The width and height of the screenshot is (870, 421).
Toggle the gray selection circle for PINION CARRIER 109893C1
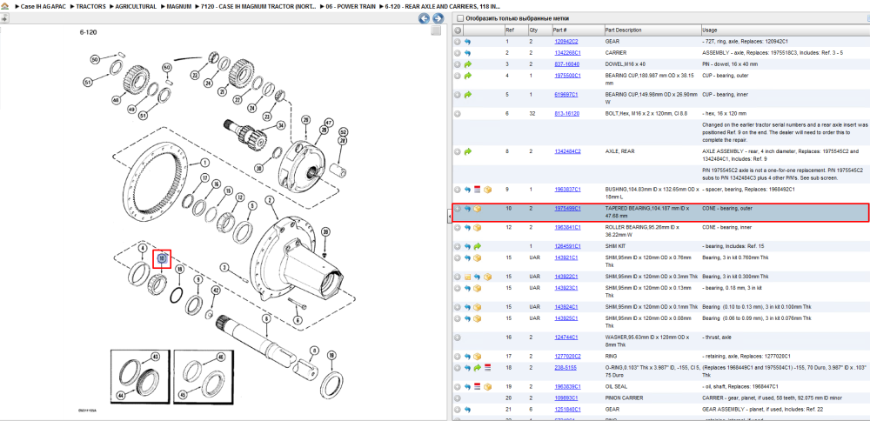coord(458,398)
